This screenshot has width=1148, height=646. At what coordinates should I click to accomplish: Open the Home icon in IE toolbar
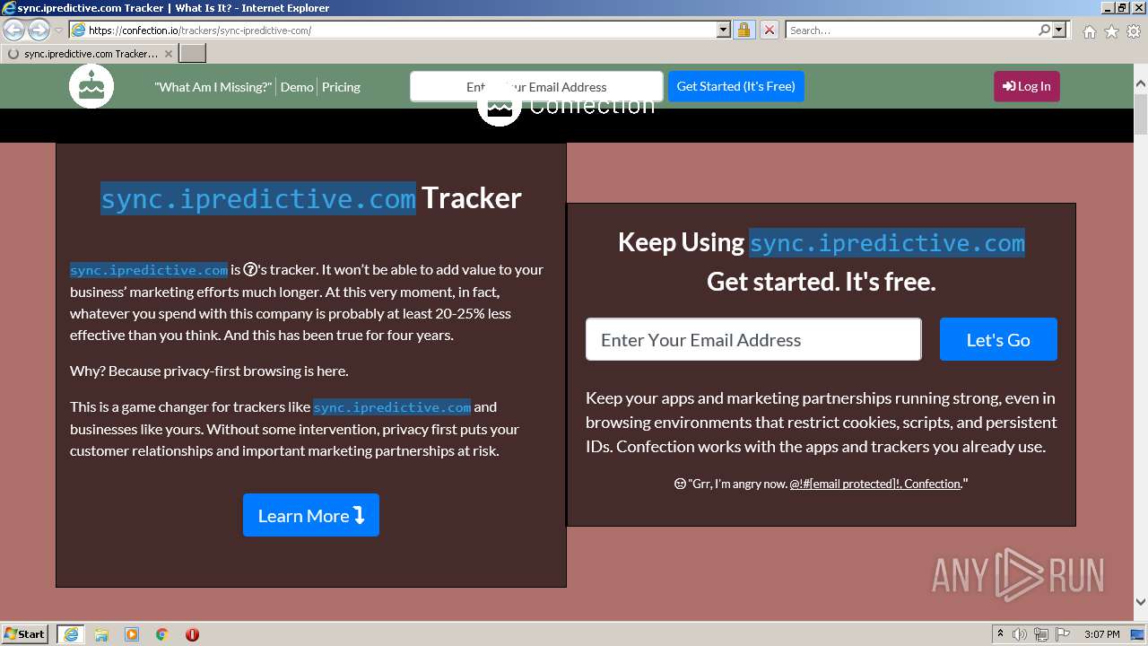point(1089,31)
